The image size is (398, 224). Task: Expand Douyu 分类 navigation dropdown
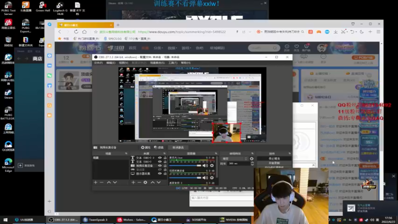158,48
